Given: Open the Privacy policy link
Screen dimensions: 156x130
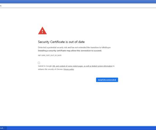Looking at the screenshot, I should point(69,69).
